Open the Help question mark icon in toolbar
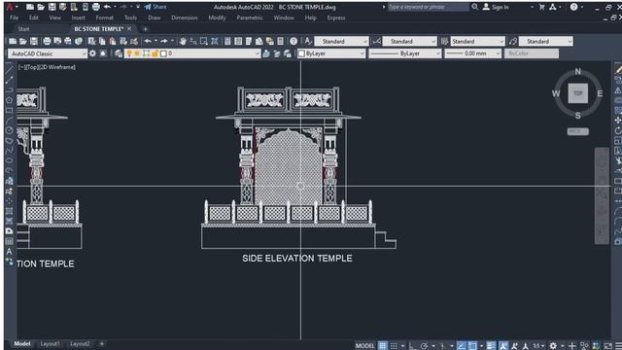622x350 pixels. pos(294,41)
